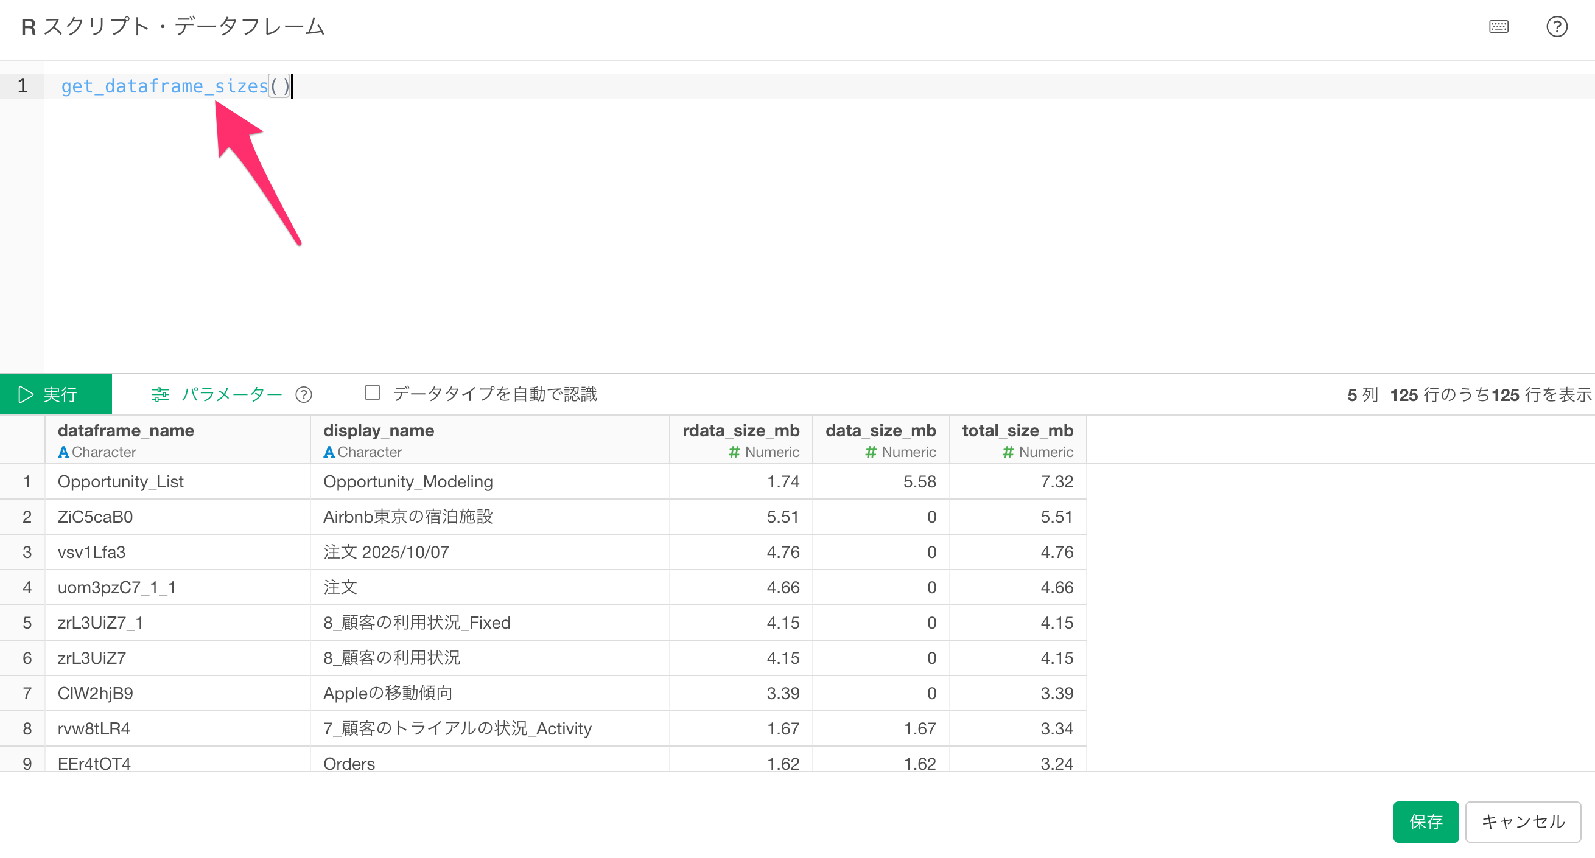Click the display_name column header
The image size is (1595, 858).
[378, 431]
